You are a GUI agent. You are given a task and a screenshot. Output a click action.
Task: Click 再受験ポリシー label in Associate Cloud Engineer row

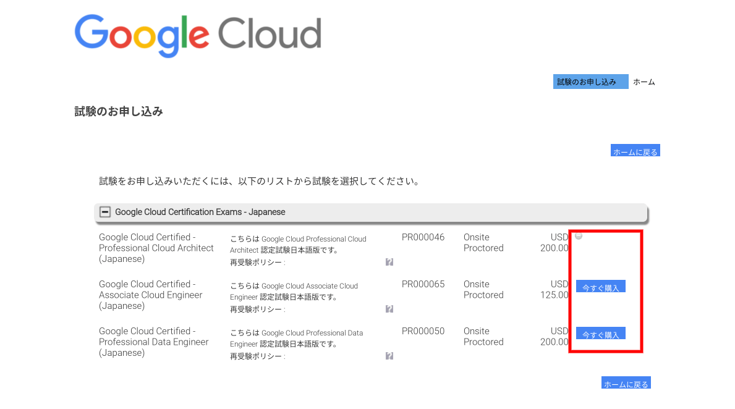(x=257, y=309)
